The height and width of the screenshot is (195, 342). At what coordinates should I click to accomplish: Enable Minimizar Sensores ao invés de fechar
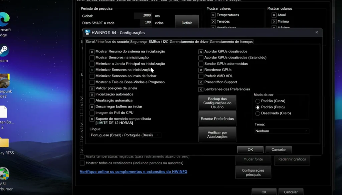(x=92, y=76)
